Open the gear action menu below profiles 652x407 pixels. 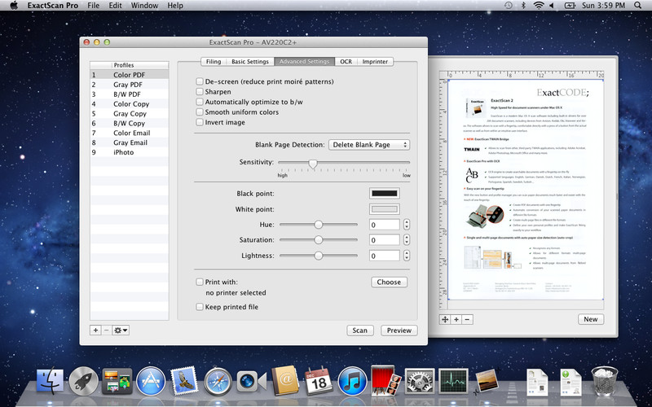tap(121, 330)
